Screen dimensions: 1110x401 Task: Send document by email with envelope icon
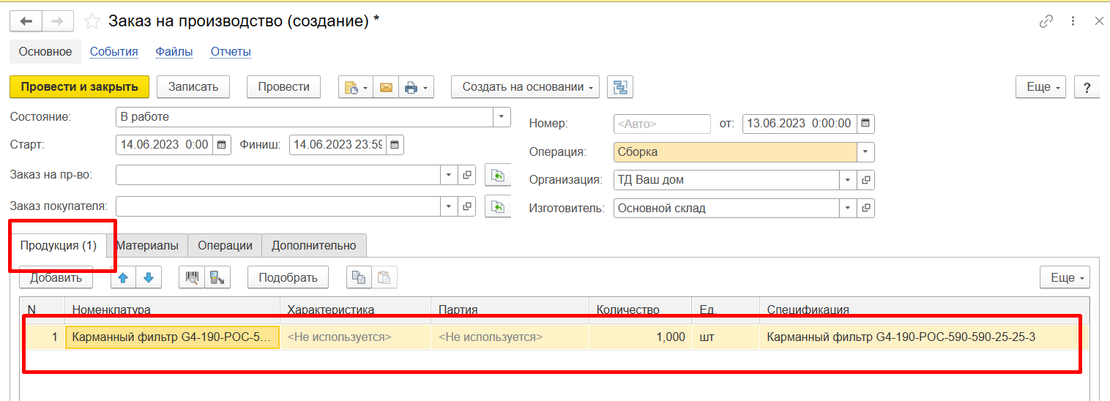click(x=386, y=87)
